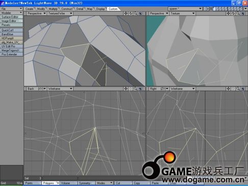248x186 pixels.
Task: Click the Cut button in bottom bar
Action: tap(123, 183)
